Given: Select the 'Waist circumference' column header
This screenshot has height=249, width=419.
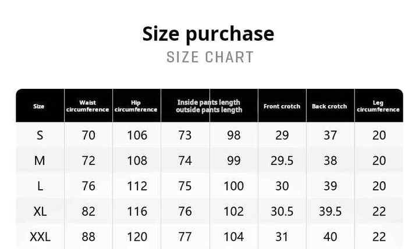Looking at the screenshot, I should (x=88, y=106).
